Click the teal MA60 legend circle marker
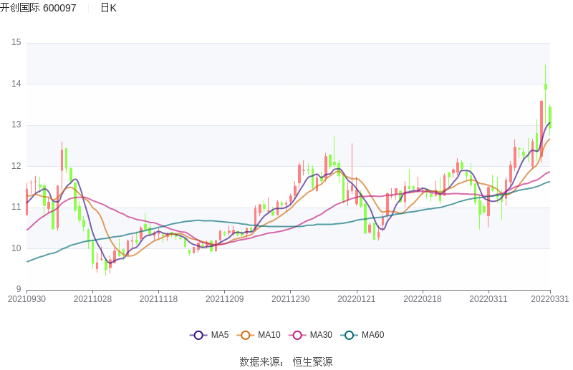 [x=350, y=335]
